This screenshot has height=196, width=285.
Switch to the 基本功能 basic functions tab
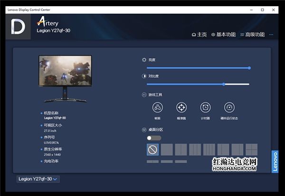[223, 35]
